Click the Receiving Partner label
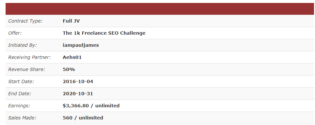This screenshot has height=125, width=315. click(x=30, y=57)
